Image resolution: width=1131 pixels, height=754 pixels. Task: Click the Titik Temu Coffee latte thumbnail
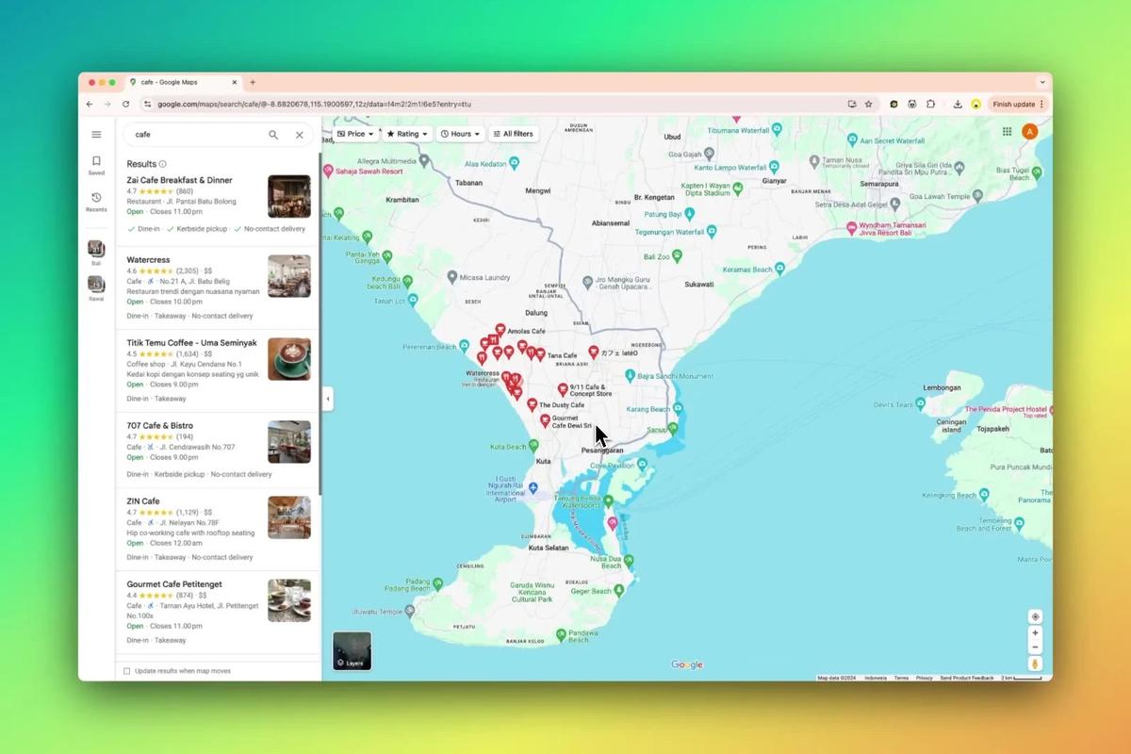tap(288, 359)
